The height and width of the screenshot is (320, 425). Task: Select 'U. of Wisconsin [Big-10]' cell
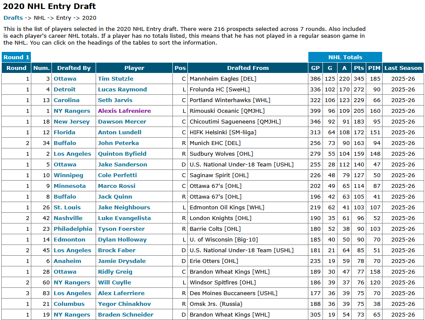(248, 240)
